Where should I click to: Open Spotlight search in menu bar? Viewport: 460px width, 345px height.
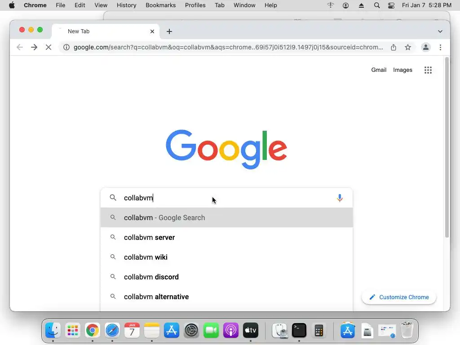377,5
